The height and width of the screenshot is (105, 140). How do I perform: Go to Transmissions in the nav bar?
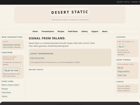tap(48, 31)
